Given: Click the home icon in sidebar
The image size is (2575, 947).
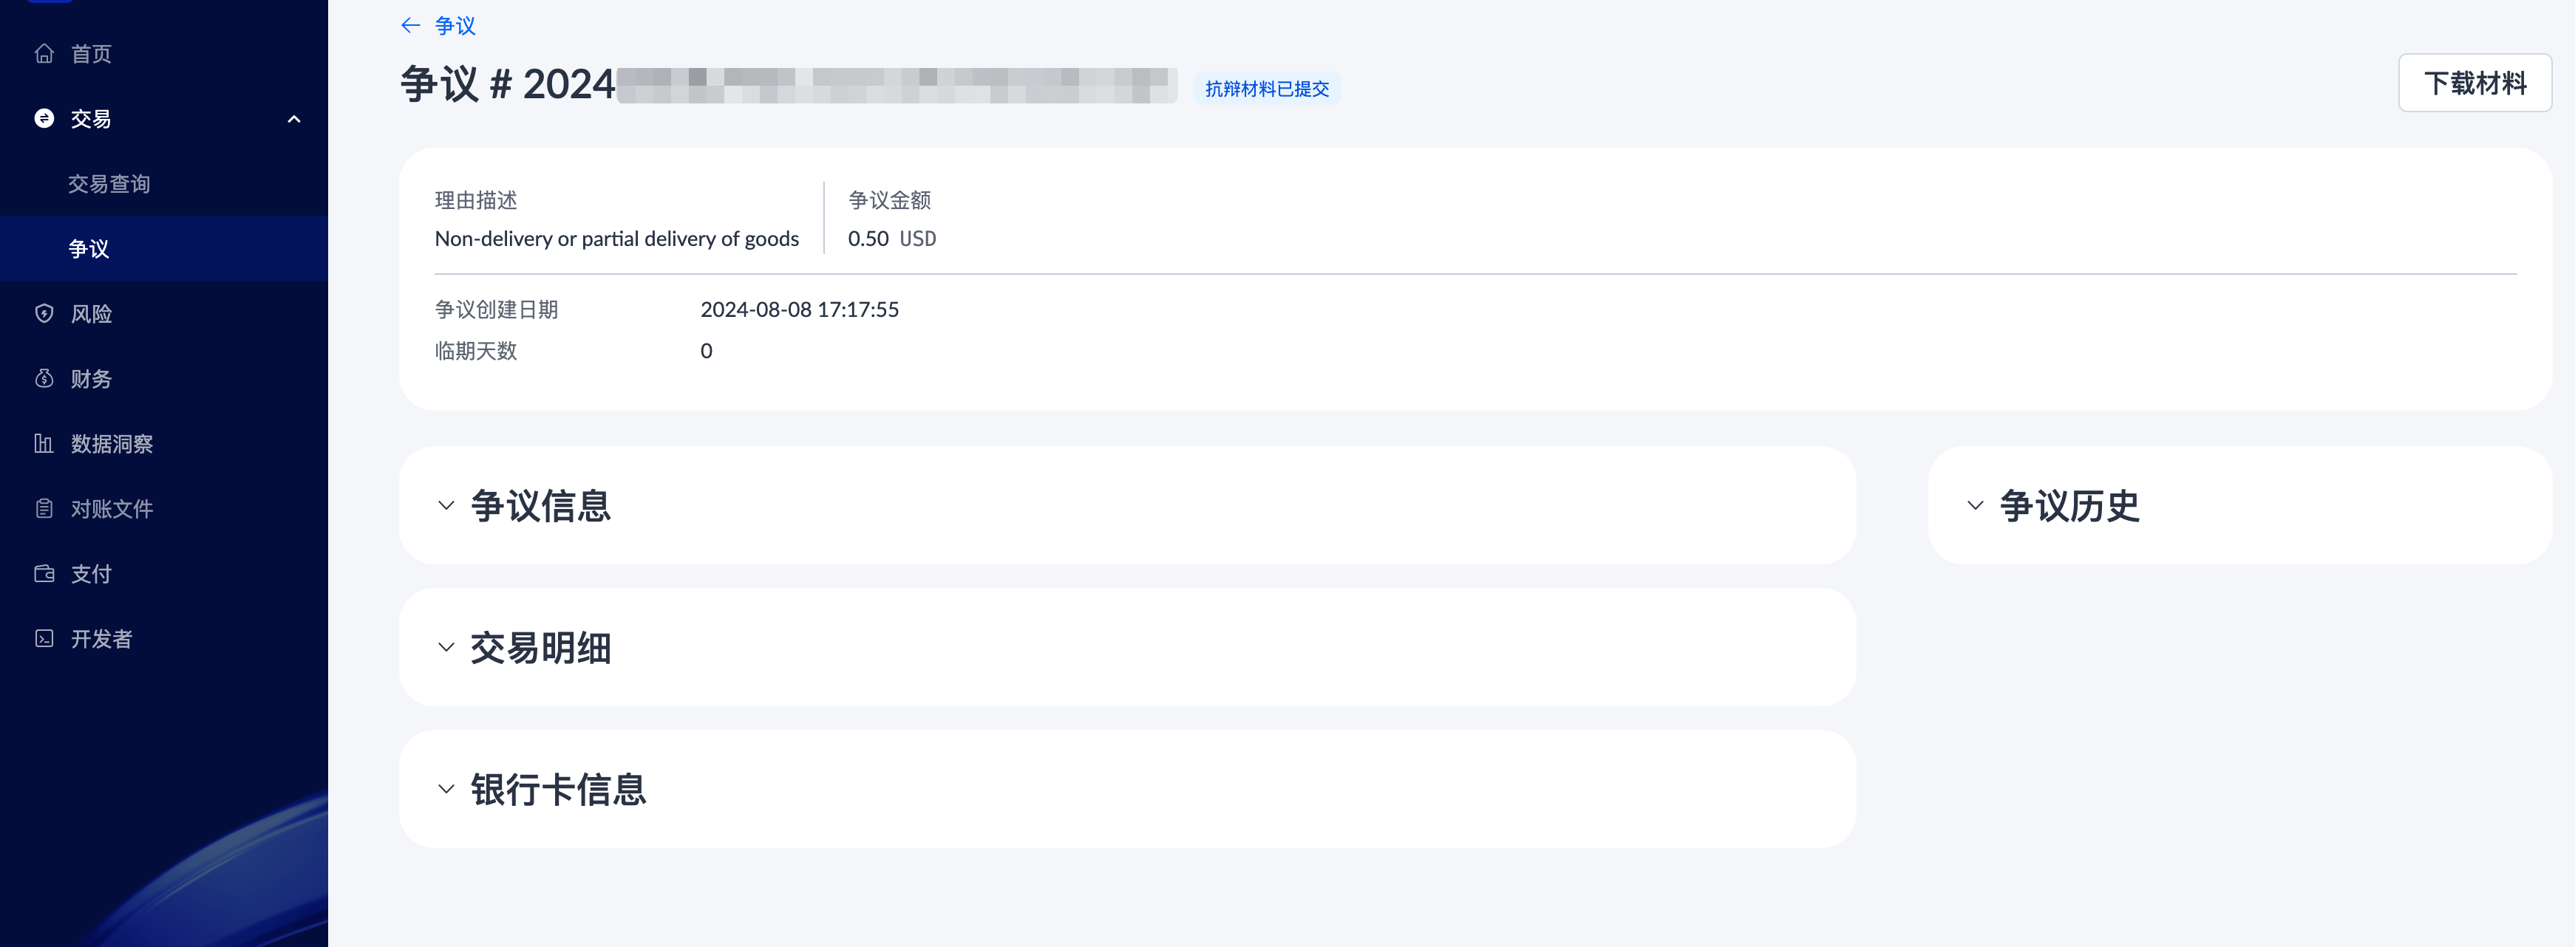Looking at the screenshot, I should [x=44, y=54].
